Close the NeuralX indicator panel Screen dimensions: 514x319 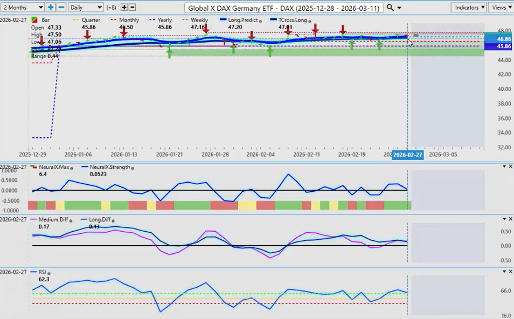point(510,167)
